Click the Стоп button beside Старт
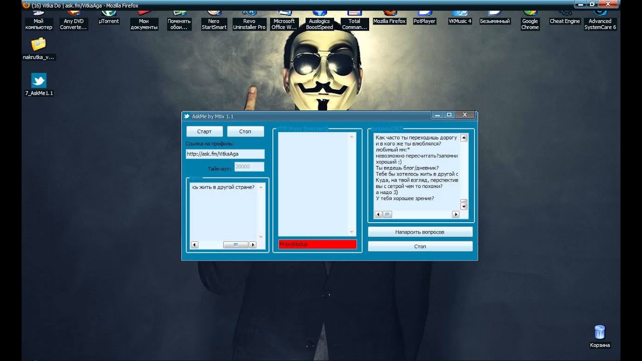642x361 pixels. pos(245,131)
